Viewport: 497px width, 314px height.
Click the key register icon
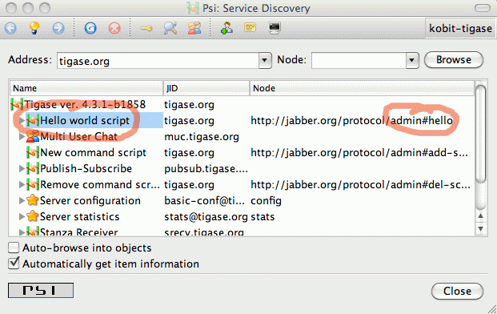(146, 29)
